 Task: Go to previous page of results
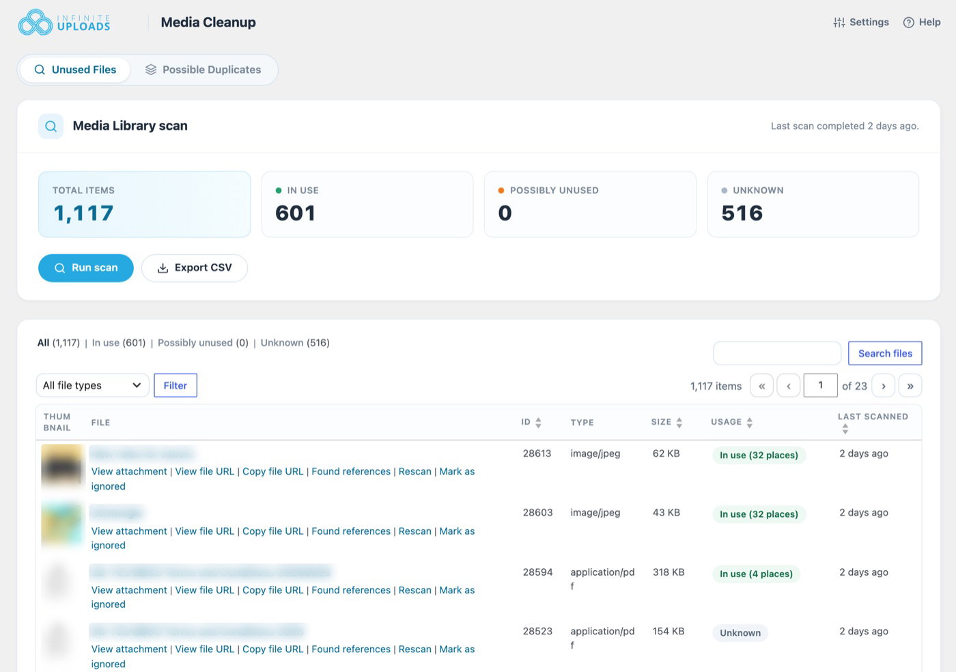point(789,386)
